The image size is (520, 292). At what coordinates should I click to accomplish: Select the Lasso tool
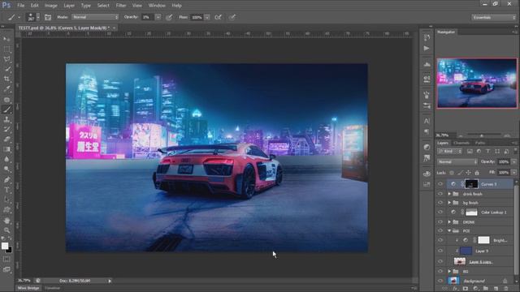click(6, 59)
